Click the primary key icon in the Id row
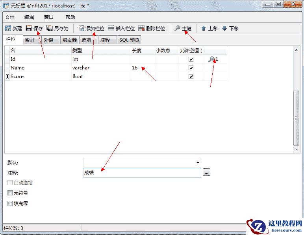 click(211, 59)
